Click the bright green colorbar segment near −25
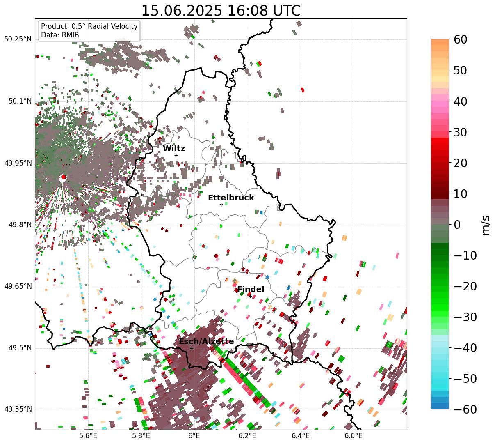Image resolution: width=495 pixels, height=444 pixels. (x=440, y=301)
